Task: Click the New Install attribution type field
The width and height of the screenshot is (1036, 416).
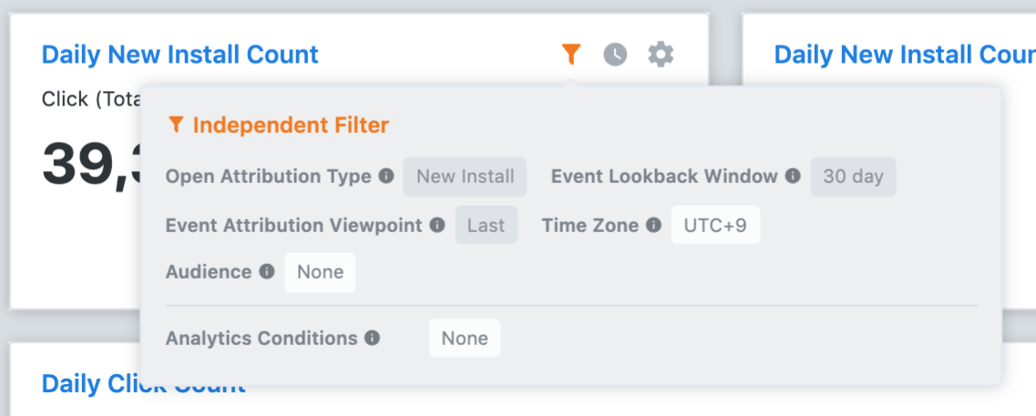Action: coord(465,177)
